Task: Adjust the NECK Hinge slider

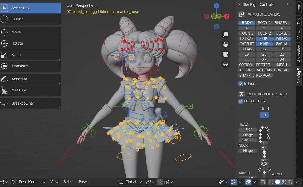Action: pyautogui.click(x=248, y=151)
